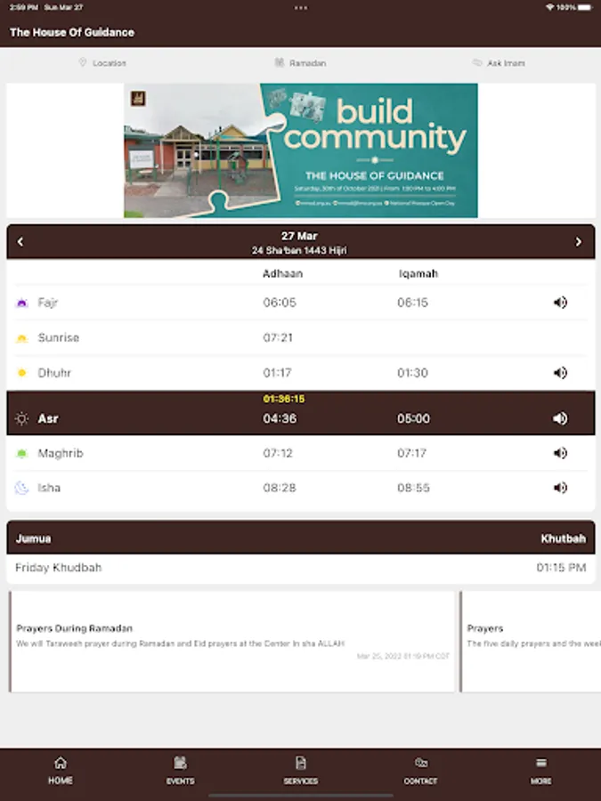The width and height of the screenshot is (601, 801).
Task: Click The House Of Guidance title
Action: (72, 32)
